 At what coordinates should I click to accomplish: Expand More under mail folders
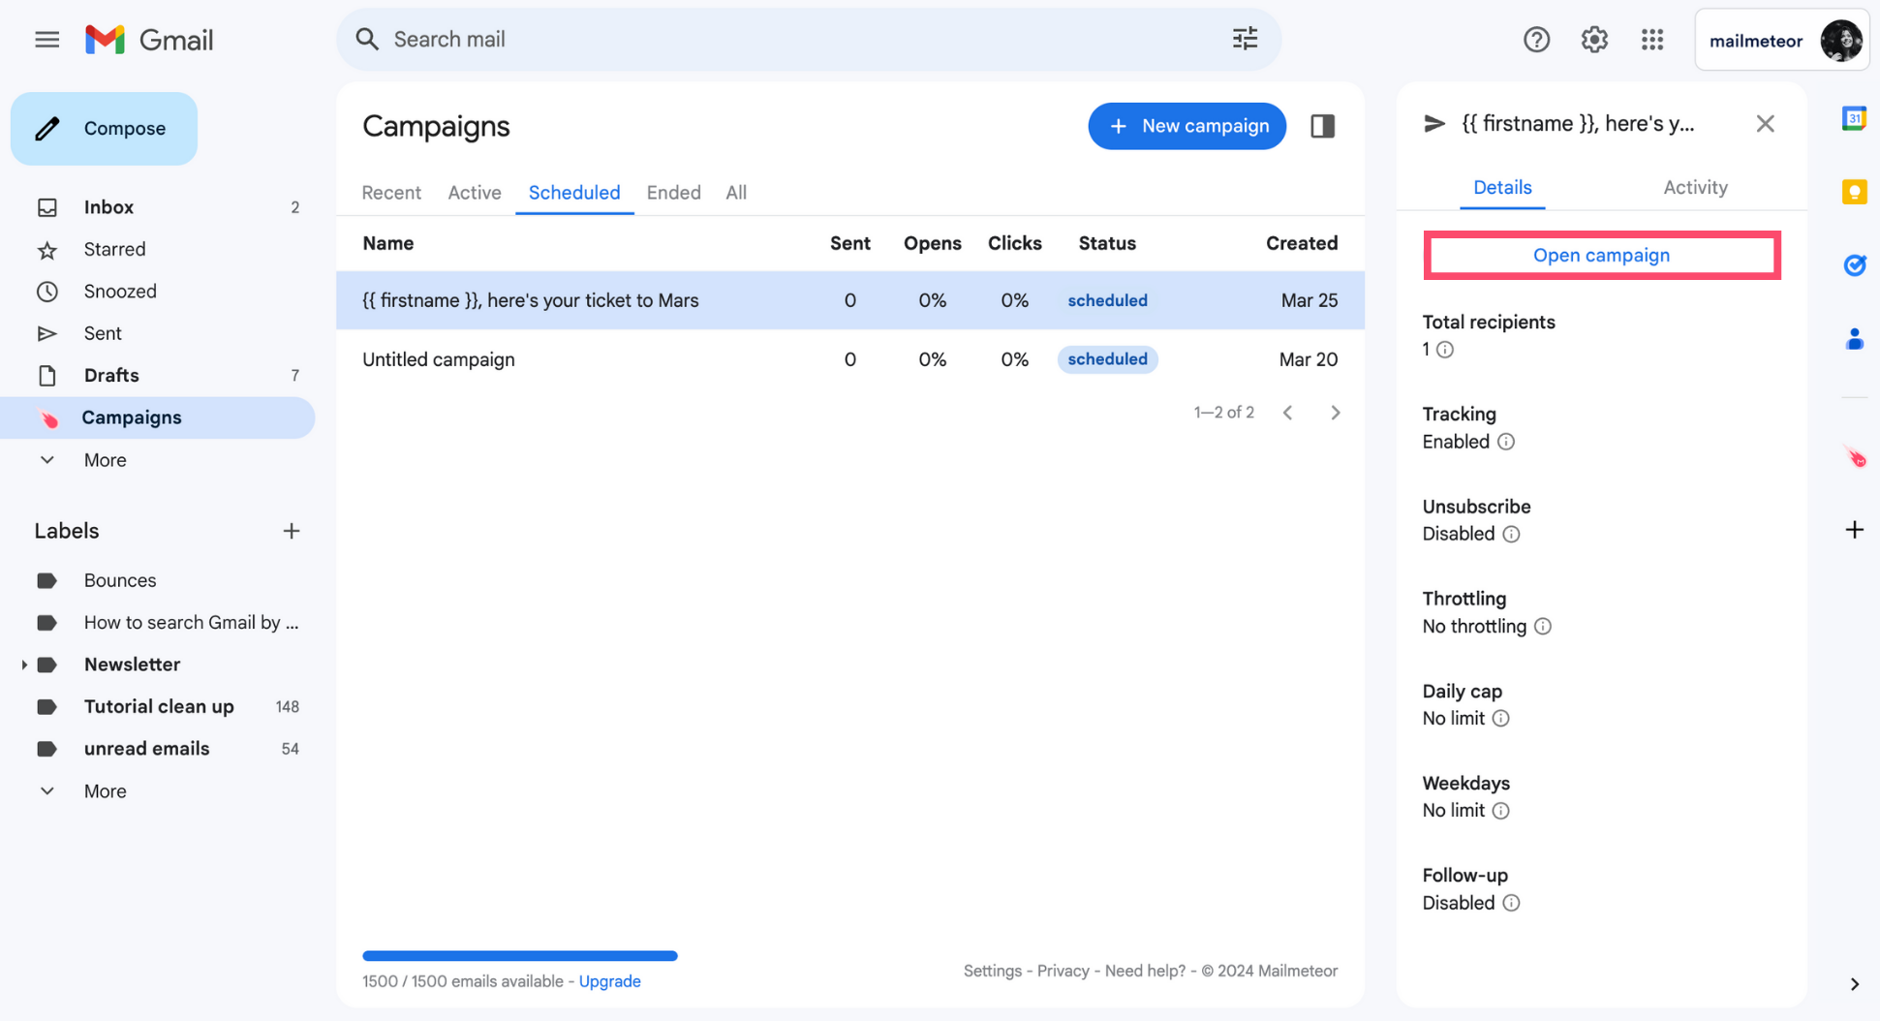click(105, 460)
